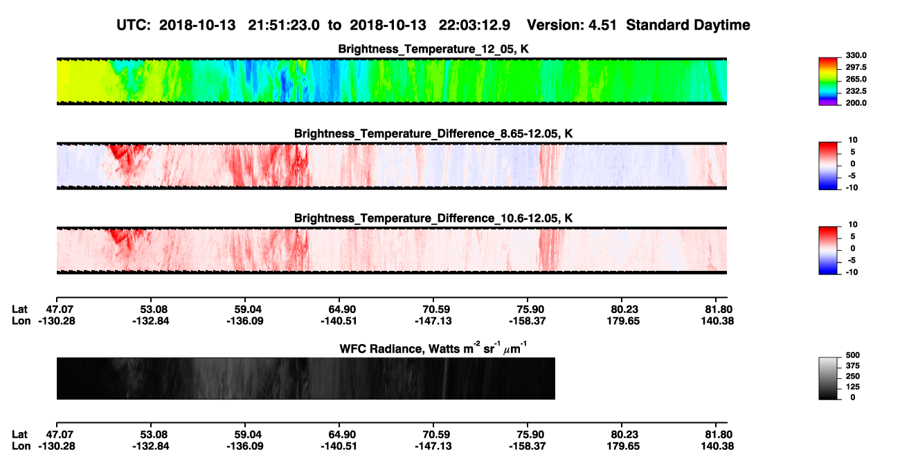Image resolution: width=900 pixels, height=461 pixels.
Task: Click the 200.0 colorbar tick label
Action: coord(856,103)
